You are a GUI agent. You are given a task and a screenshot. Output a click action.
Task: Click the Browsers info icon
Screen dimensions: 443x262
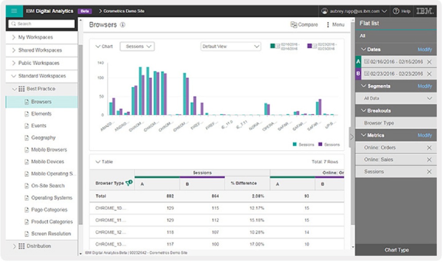pos(123,25)
